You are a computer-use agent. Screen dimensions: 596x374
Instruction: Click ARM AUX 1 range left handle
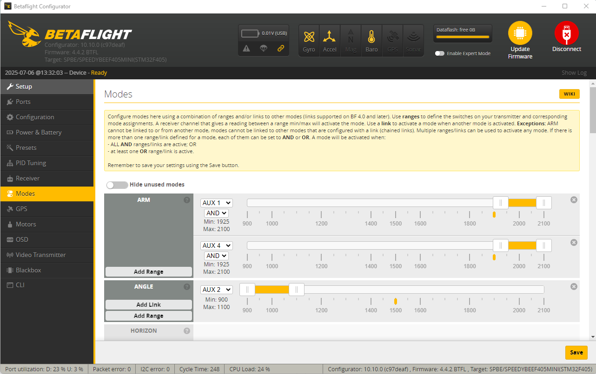(x=500, y=203)
